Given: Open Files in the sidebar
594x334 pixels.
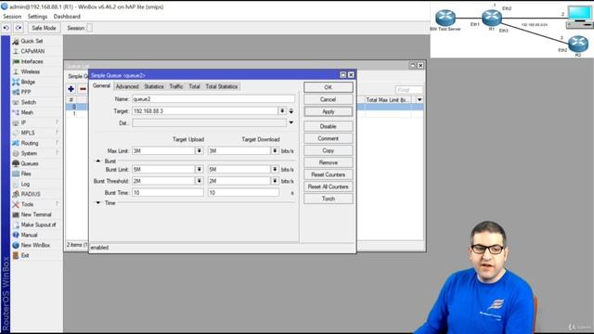Looking at the screenshot, I should 26,173.
